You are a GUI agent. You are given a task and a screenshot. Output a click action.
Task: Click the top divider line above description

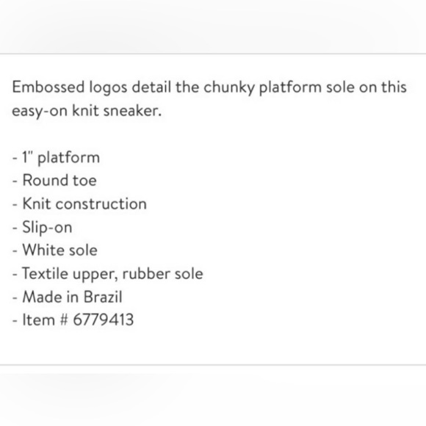(213, 54)
